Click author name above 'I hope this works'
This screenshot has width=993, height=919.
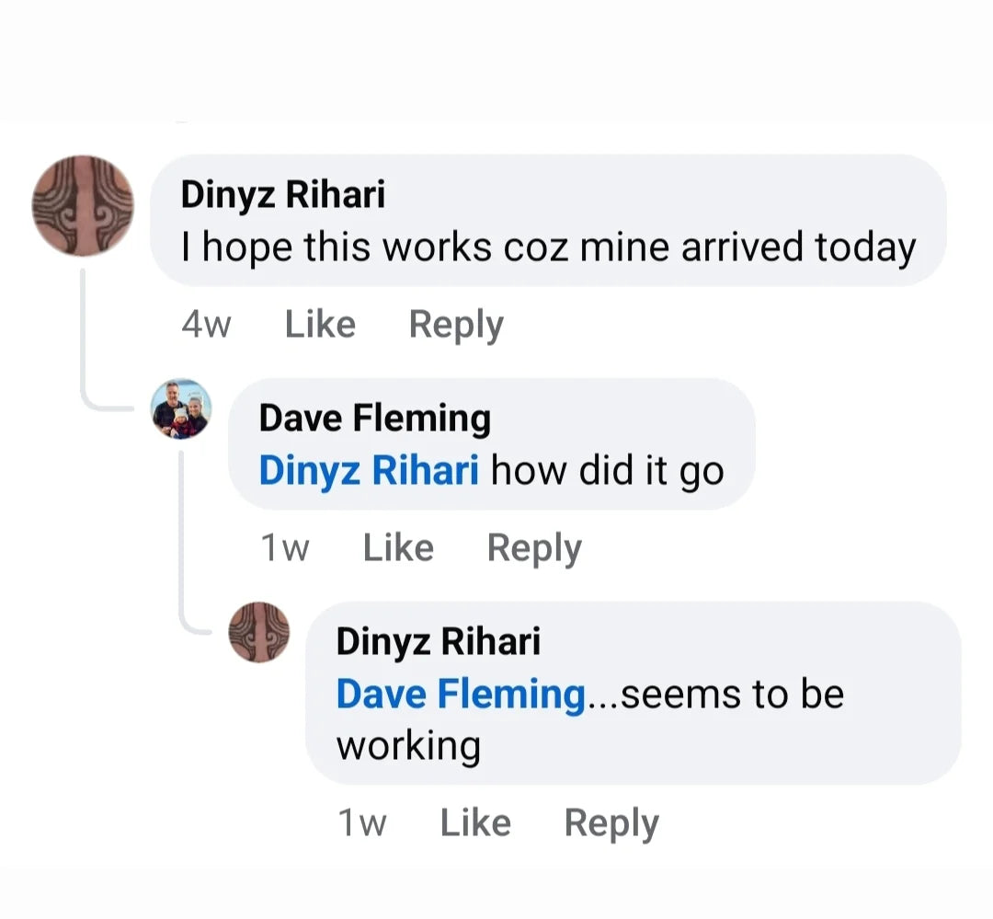(x=283, y=195)
